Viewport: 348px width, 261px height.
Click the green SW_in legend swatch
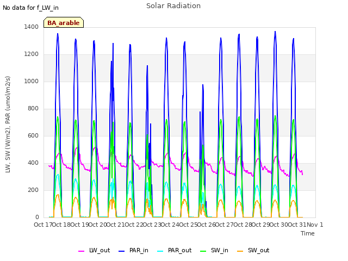click(x=203, y=251)
